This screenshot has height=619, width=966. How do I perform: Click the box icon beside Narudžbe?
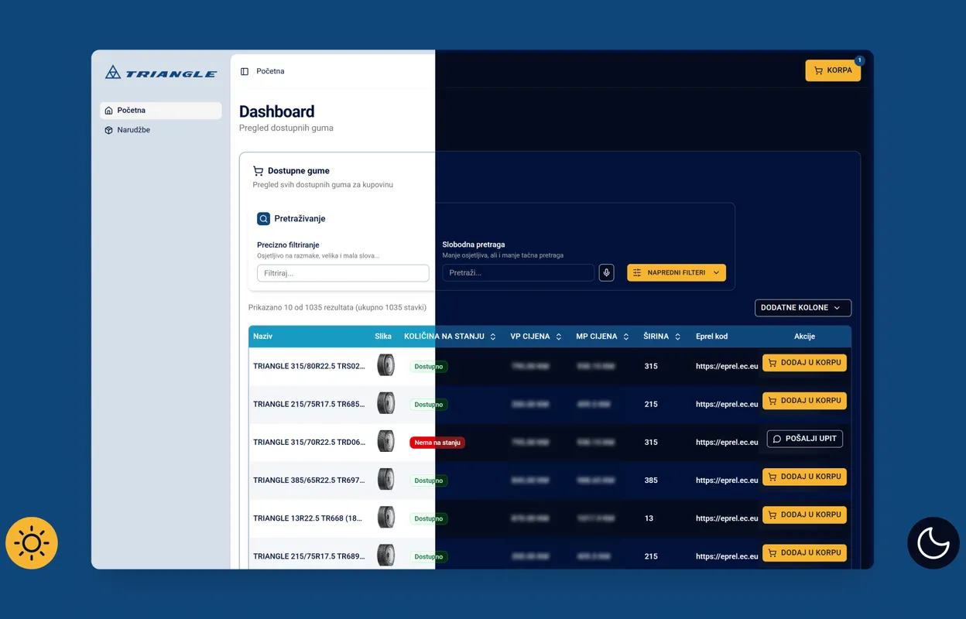tap(108, 130)
